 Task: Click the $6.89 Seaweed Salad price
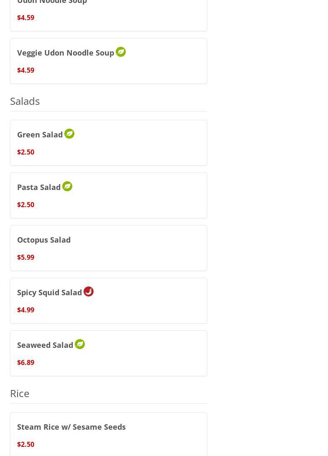25,362
